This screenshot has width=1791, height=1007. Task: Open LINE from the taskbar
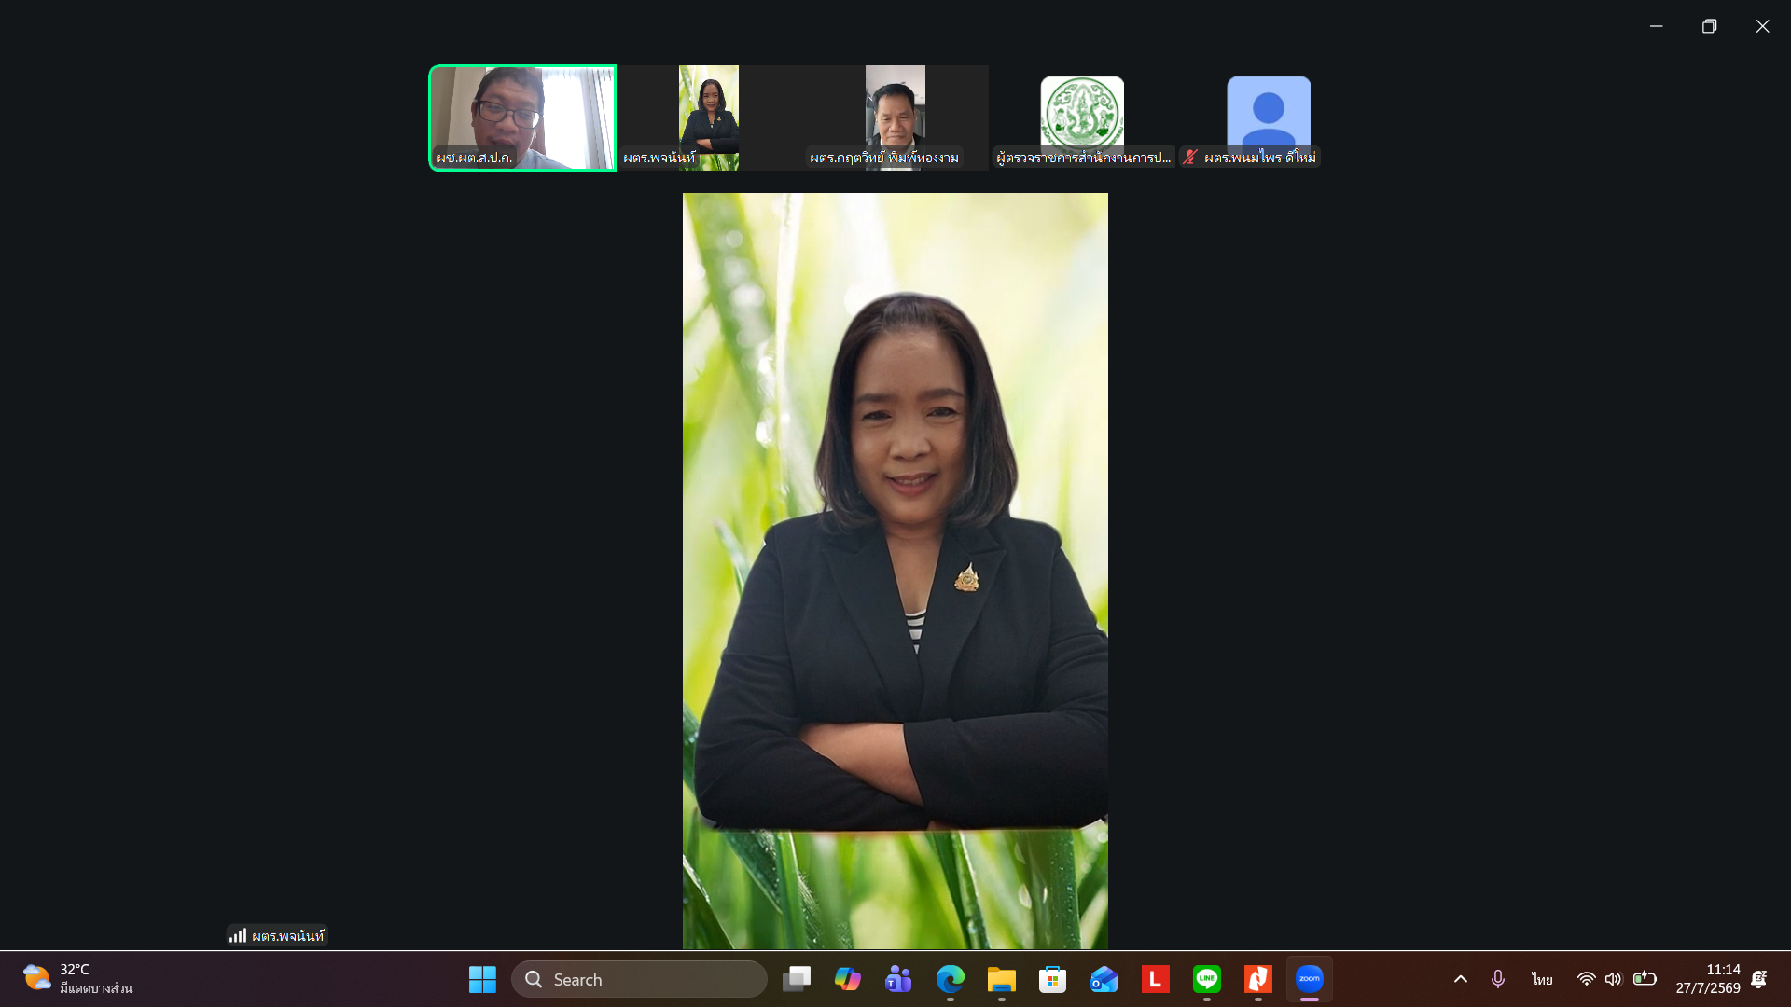click(1206, 979)
